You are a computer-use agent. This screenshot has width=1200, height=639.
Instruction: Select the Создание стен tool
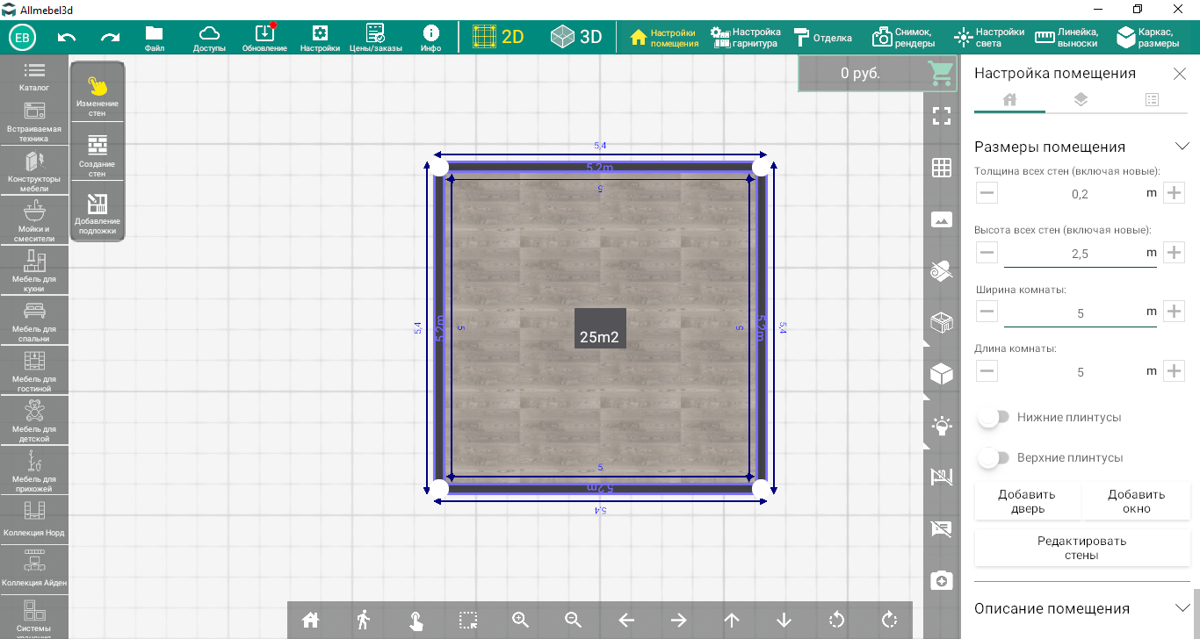pos(98,154)
